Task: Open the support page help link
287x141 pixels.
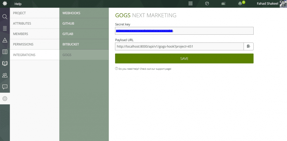Action: click(x=145, y=69)
